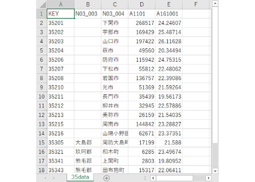Screen dimensions: 255x182
Task: Select cell 萩市
Action: point(115,50)
